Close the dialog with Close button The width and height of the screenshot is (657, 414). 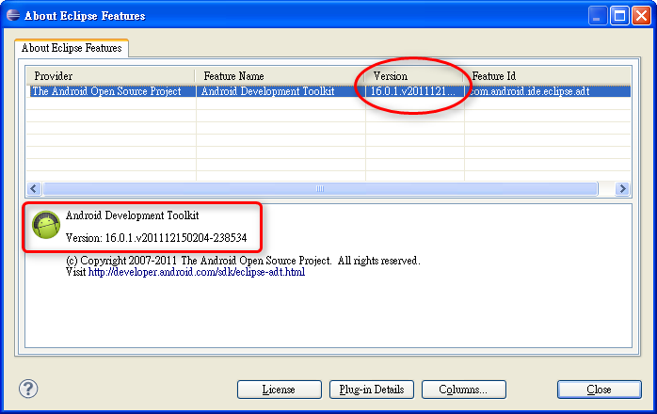click(600, 390)
